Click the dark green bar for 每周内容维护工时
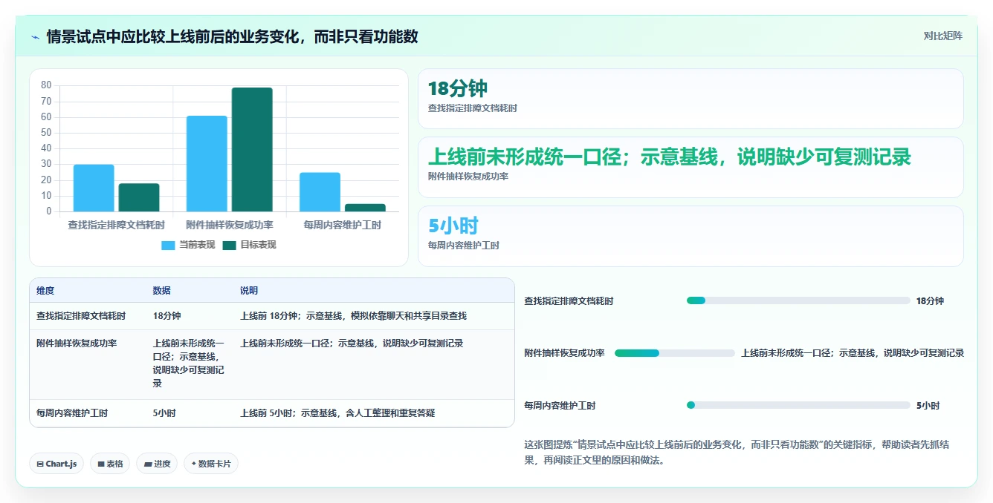The height and width of the screenshot is (503, 993). pyautogui.click(x=365, y=208)
